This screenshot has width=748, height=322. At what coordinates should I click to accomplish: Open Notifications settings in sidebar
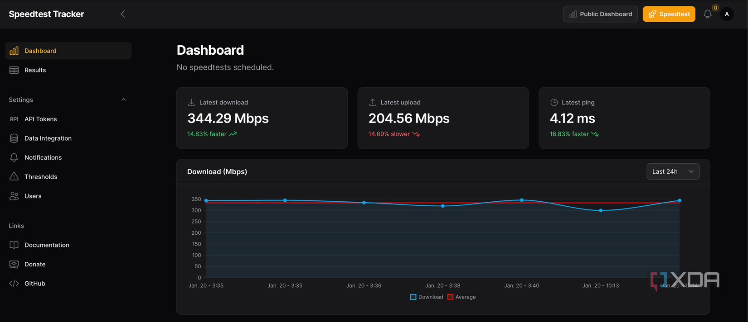point(43,157)
